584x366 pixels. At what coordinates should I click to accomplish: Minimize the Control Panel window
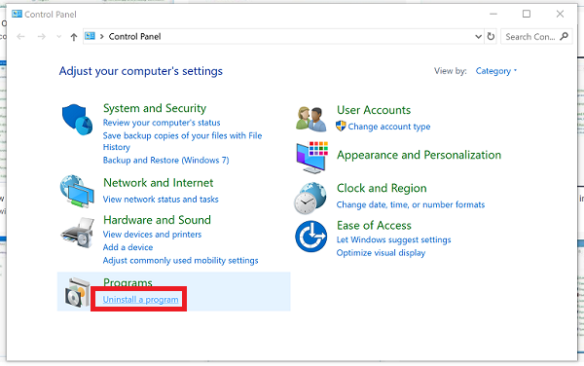493,15
